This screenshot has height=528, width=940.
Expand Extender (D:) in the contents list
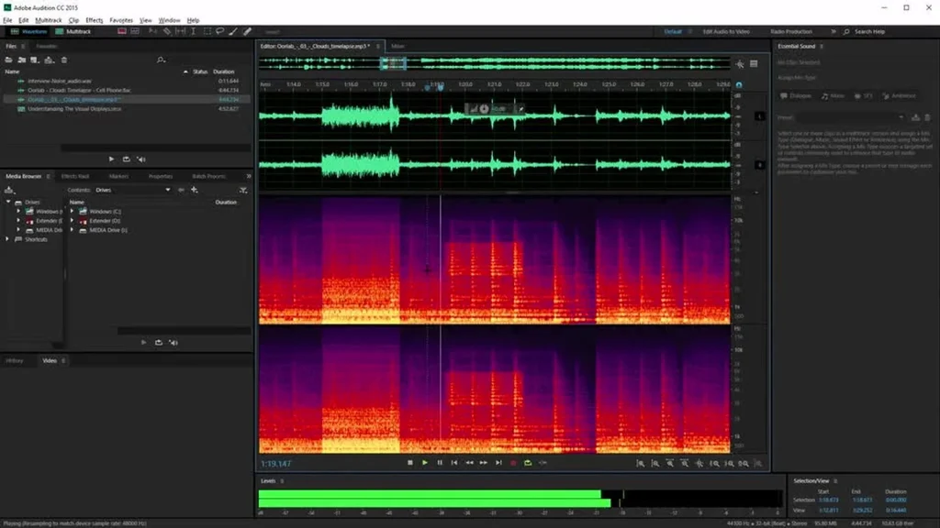pyautogui.click(x=72, y=221)
